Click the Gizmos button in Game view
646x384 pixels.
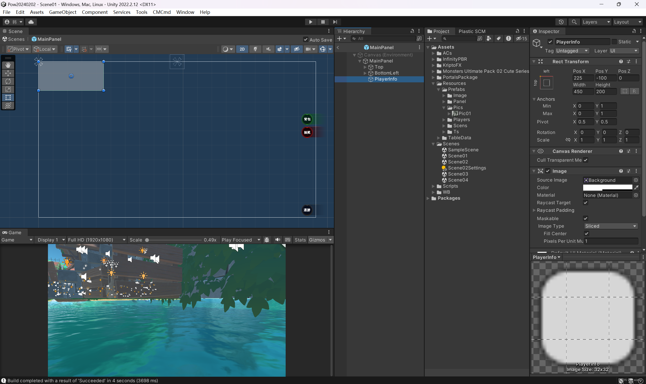317,240
